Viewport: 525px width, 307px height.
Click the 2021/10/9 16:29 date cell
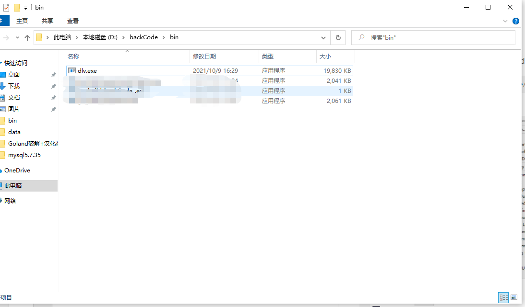coord(215,71)
